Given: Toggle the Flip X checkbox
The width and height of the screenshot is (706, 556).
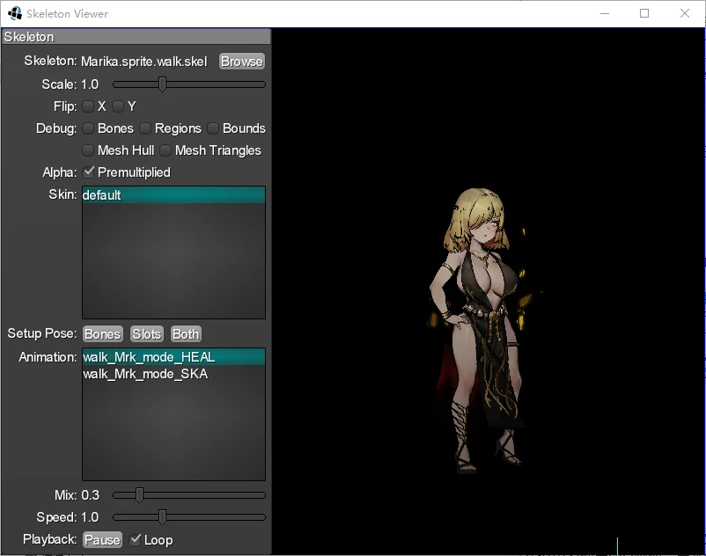Looking at the screenshot, I should [x=88, y=106].
